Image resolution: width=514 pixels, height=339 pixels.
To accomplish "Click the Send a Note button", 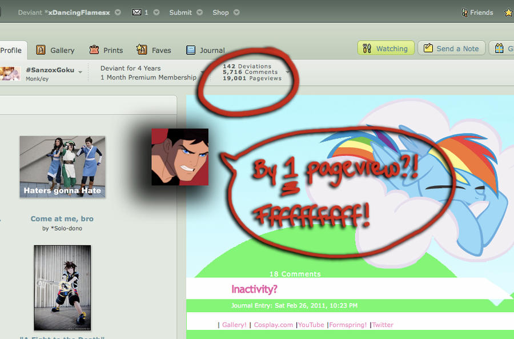I will 451,48.
